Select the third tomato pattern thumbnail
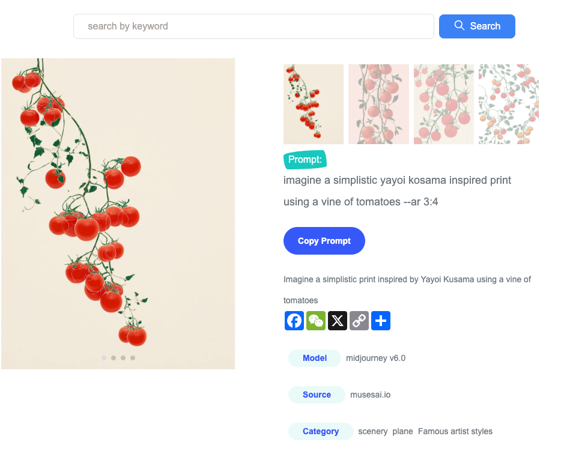573x451 pixels. coord(444,104)
